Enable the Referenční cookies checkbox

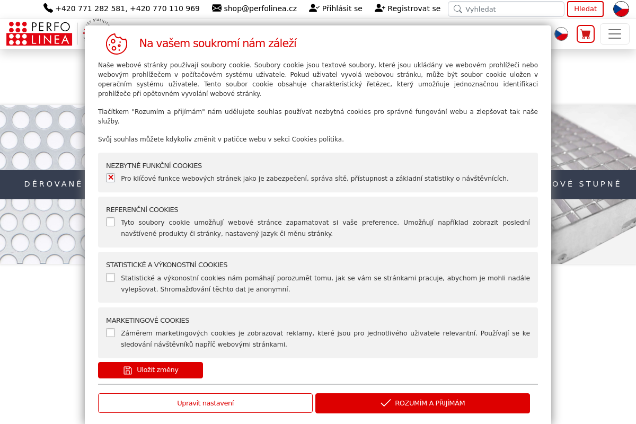click(110, 222)
